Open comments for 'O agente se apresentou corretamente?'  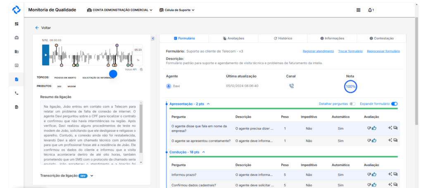point(395,140)
